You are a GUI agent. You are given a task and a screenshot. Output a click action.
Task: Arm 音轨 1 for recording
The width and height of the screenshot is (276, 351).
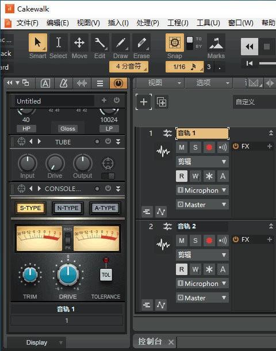(x=209, y=147)
